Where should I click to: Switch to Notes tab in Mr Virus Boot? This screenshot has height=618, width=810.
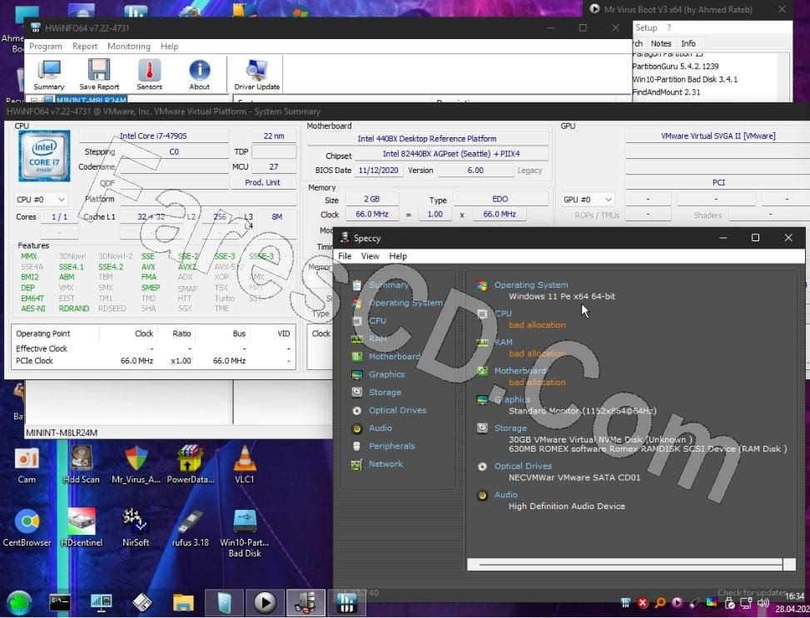click(x=661, y=44)
